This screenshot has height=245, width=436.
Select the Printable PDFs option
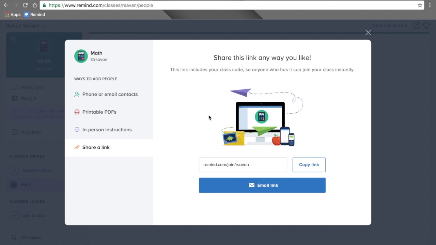point(109,112)
